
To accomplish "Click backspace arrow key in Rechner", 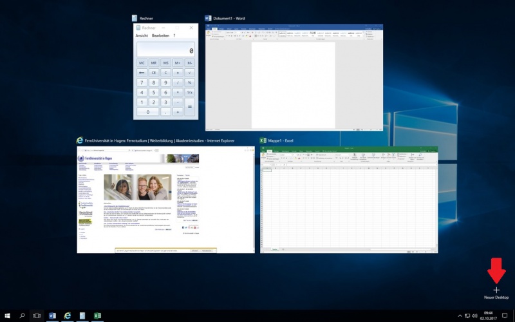I will click(x=142, y=73).
